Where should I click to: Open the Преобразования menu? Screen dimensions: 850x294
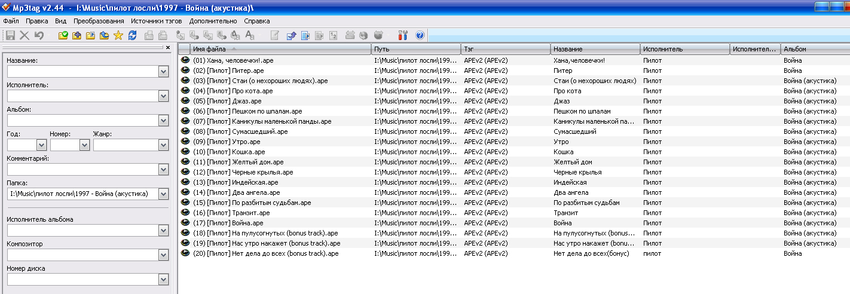99,21
